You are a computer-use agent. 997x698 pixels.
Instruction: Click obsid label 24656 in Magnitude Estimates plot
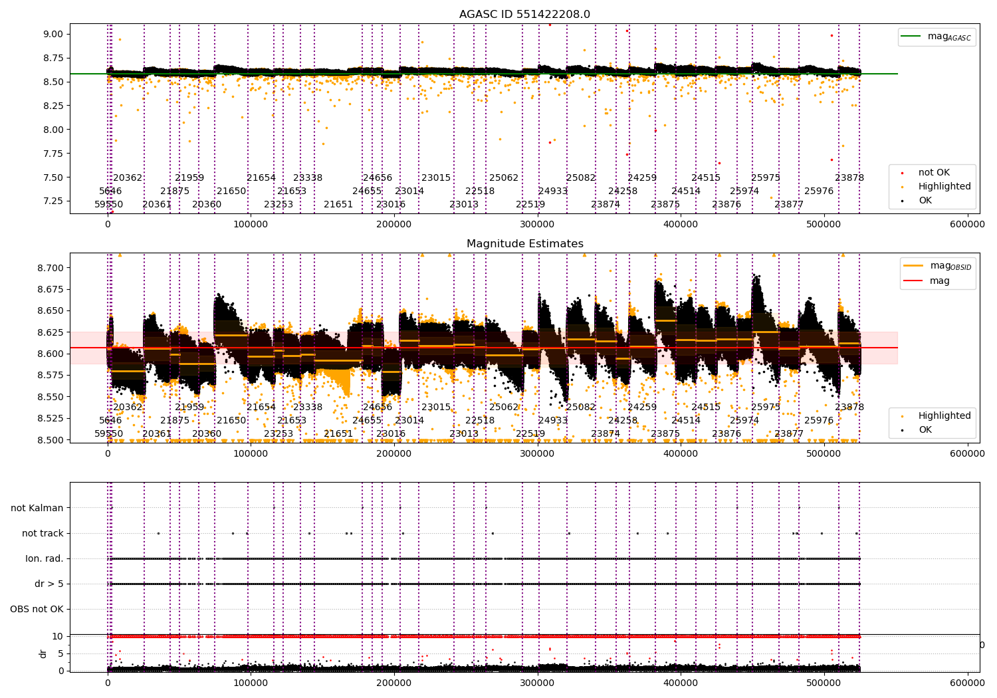[x=378, y=407]
